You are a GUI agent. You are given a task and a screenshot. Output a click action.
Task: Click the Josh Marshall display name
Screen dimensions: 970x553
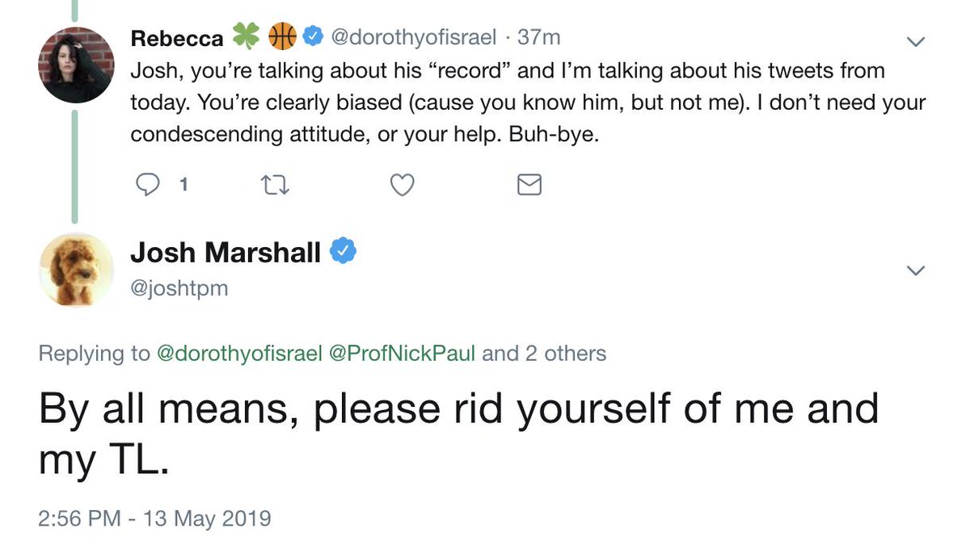[226, 253]
